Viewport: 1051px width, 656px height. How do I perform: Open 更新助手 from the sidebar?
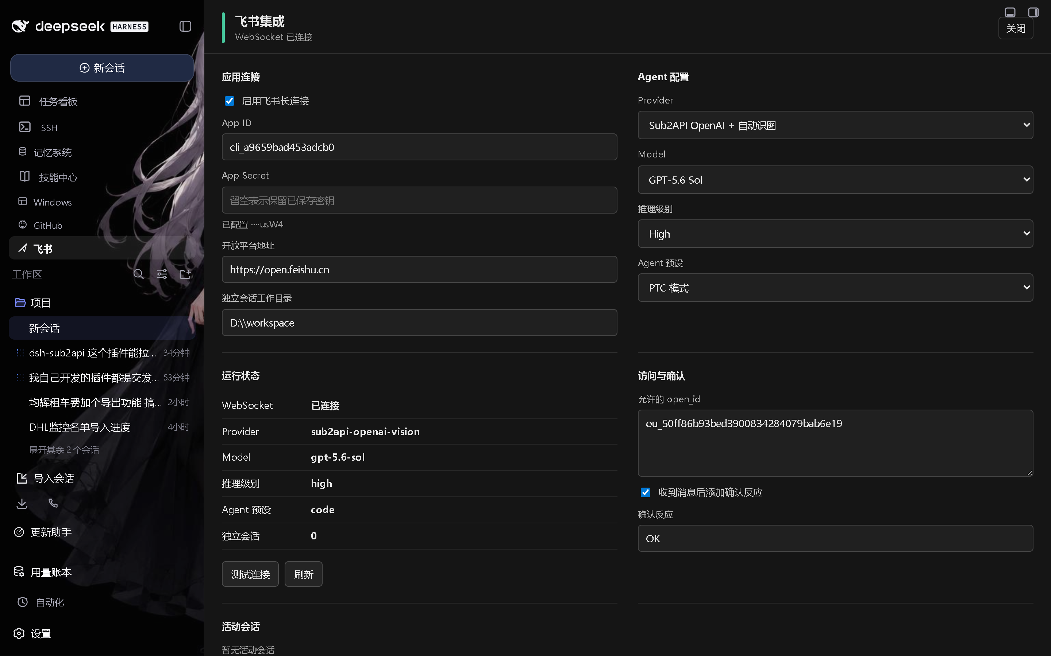point(43,532)
